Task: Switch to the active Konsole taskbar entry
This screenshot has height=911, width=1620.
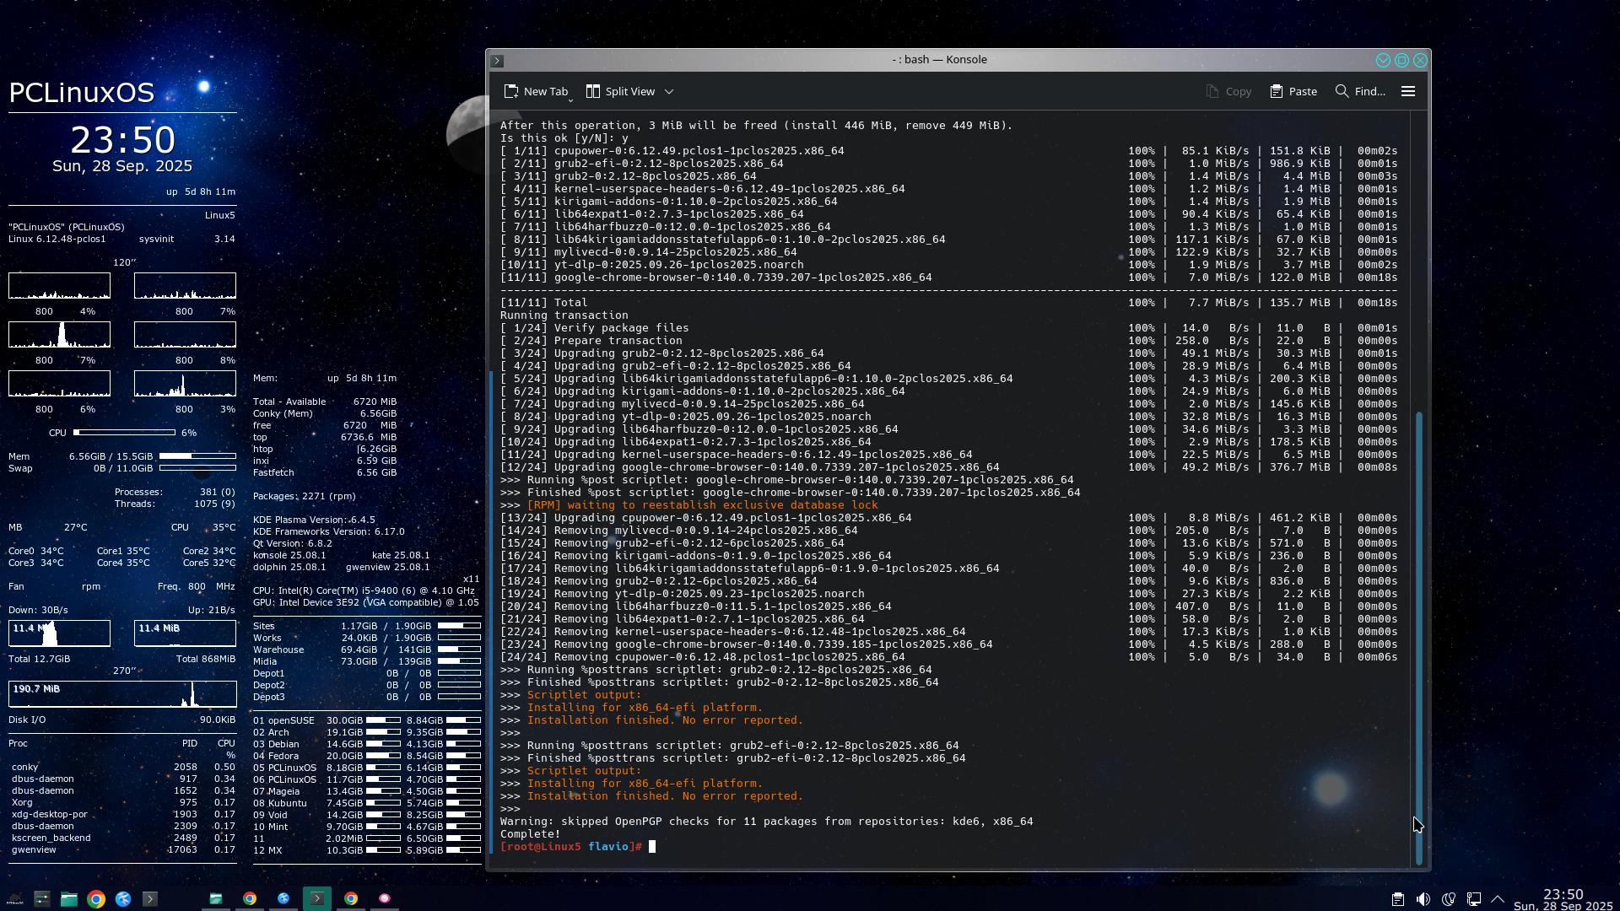Action: [x=317, y=899]
